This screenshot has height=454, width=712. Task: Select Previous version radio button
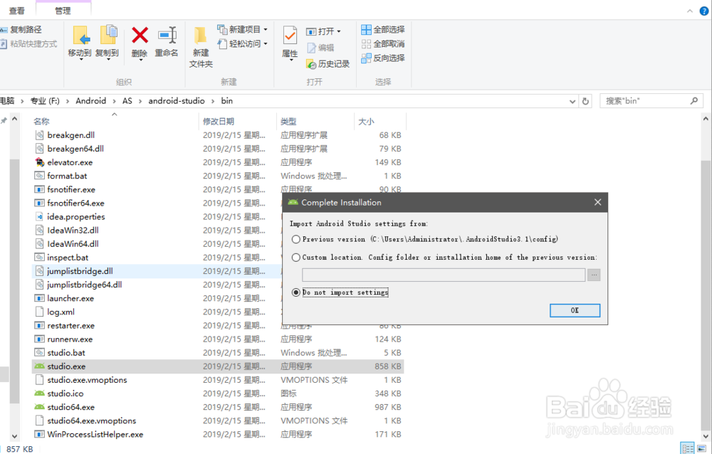pyautogui.click(x=296, y=239)
